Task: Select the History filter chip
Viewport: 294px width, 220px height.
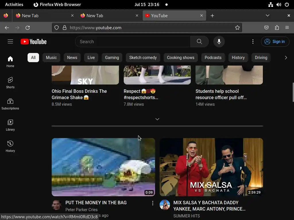Action: [x=238, y=58]
